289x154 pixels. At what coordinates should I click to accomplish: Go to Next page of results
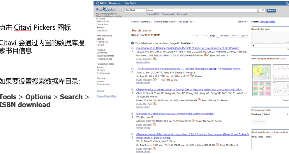(x=235, y=36)
